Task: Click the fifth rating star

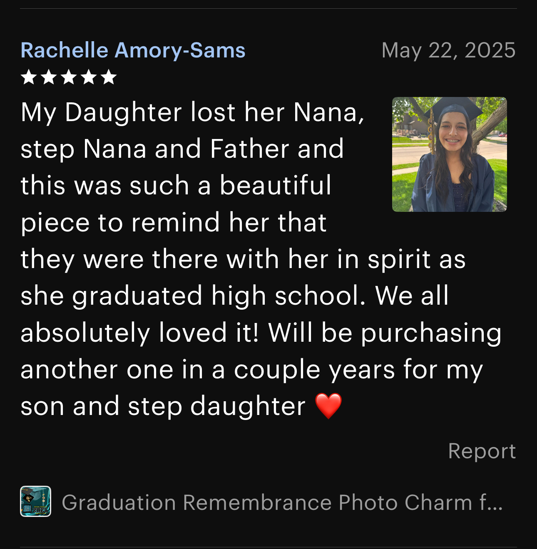Action: click(x=109, y=77)
